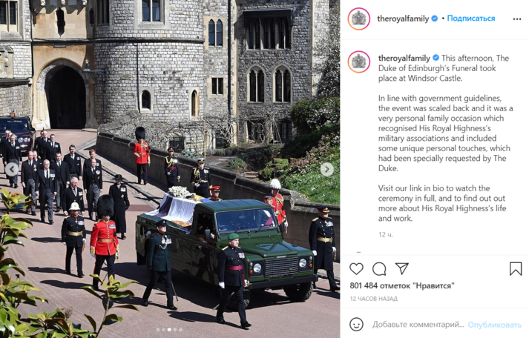Open emoji picker smiley icon

tap(356, 325)
